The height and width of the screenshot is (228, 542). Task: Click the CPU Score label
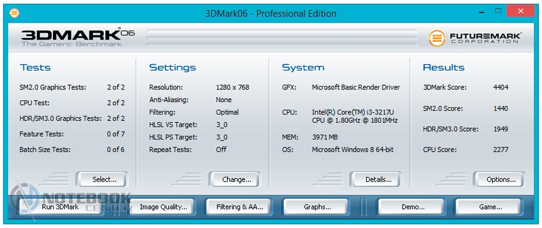pos(440,149)
